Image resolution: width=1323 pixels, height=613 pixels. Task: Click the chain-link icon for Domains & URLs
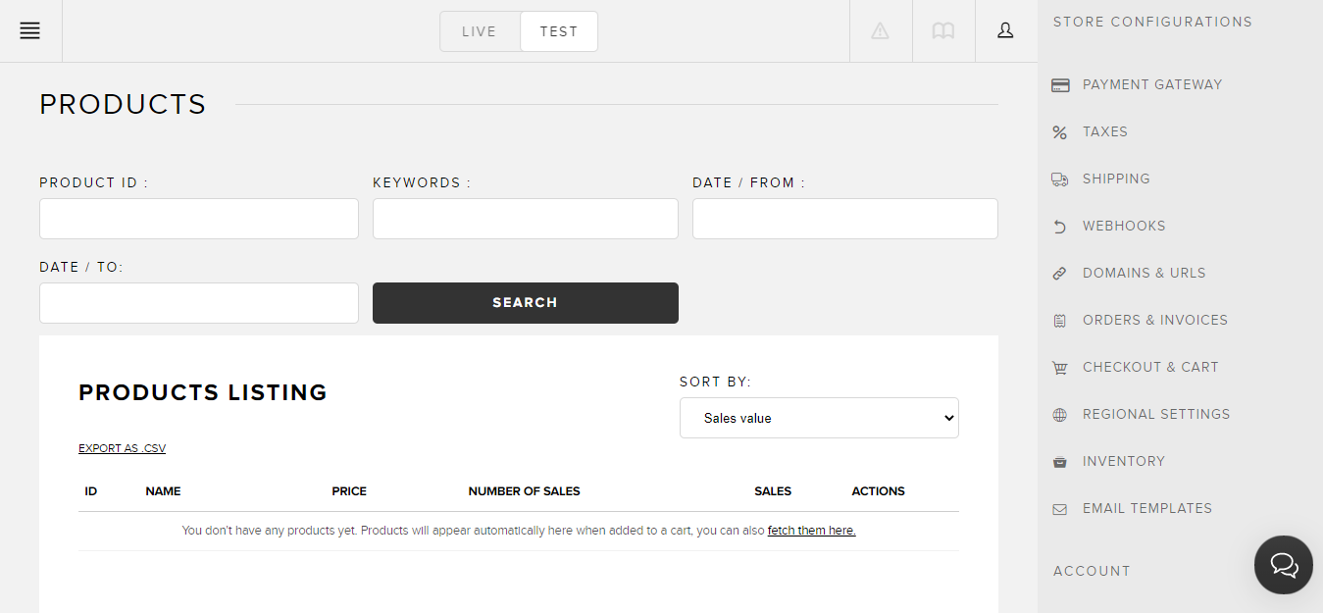coord(1059,273)
